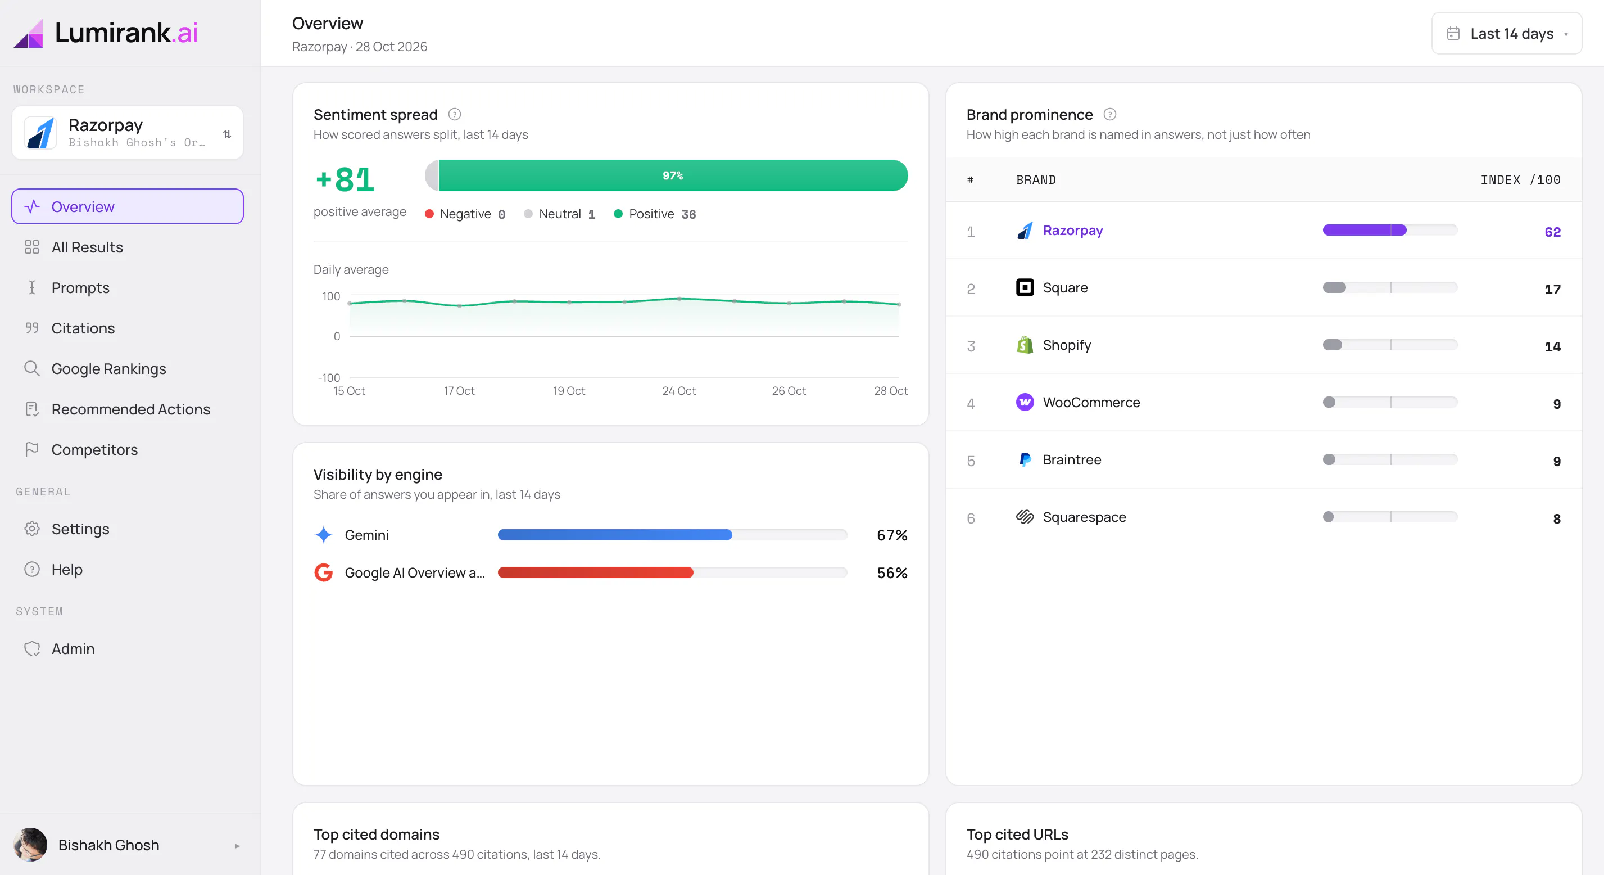The image size is (1604, 875).
Task: Select the 24 Oct chart data point
Action: pyautogui.click(x=679, y=299)
